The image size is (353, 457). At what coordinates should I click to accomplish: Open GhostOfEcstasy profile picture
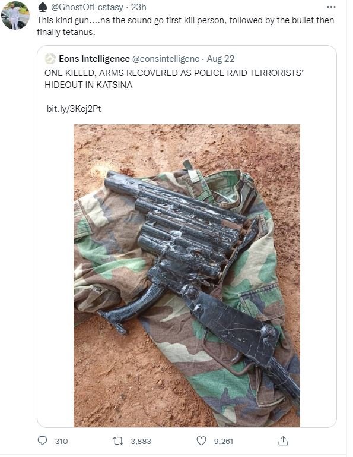(x=15, y=15)
